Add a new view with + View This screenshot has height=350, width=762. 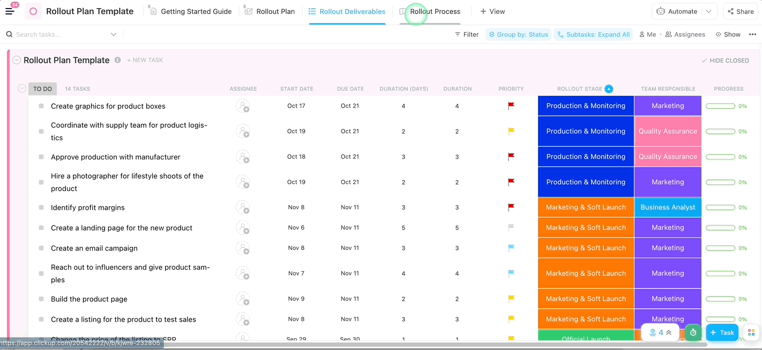coord(492,11)
